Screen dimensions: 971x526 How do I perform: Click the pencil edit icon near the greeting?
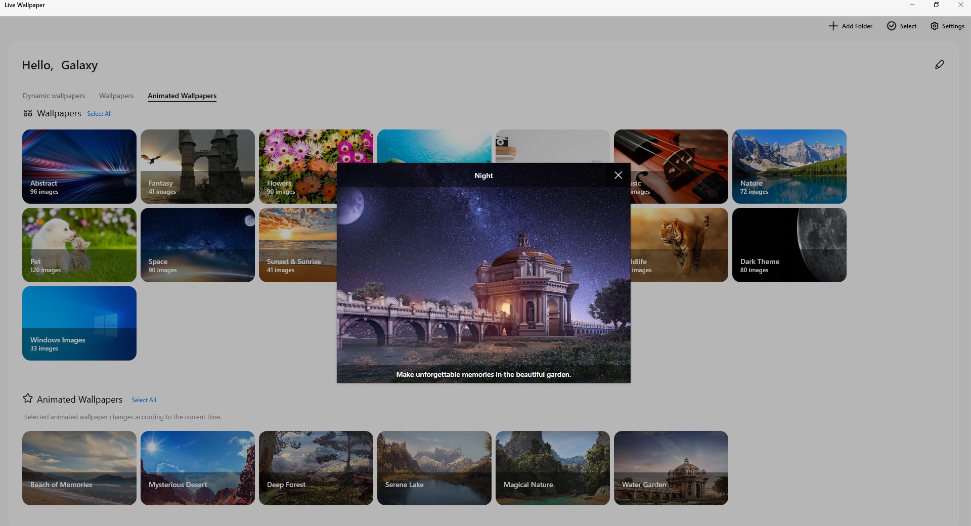pos(940,64)
